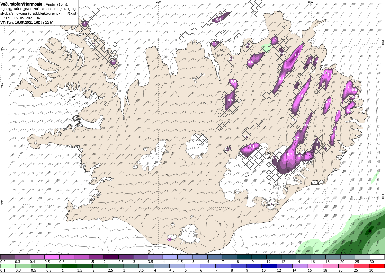Click top legend swatch starting at 0.3
Viewport: 385px width, 273px height.
[22, 257]
